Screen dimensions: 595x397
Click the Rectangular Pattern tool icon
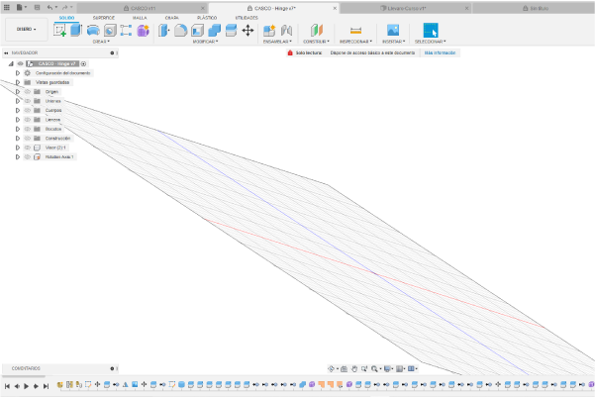click(126, 30)
